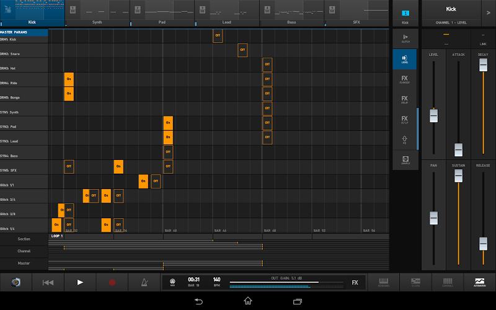This screenshot has width=496, height=310.
Task: Select the Lead machine tab
Action: [x=226, y=13]
